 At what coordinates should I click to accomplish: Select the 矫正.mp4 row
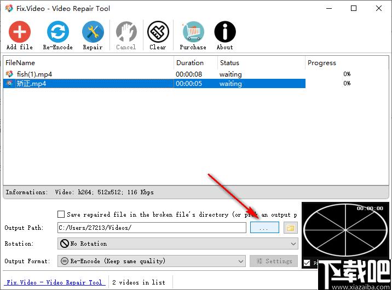(154, 83)
